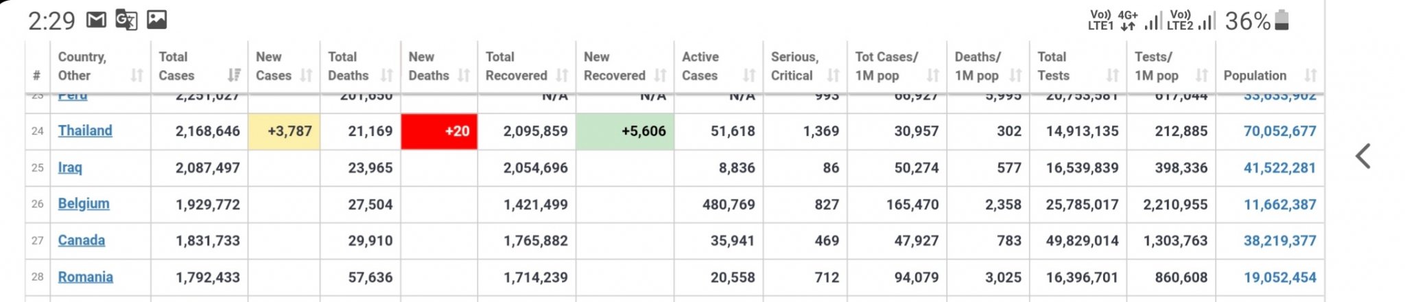Sort by Total Deaths arrow icon
The width and height of the screenshot is (1405, 302).
pyautogui.click(x=387, y=75)
